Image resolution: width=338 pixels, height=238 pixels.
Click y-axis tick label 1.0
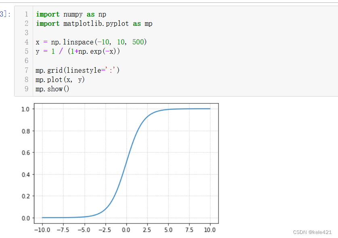[x=25, y=109]
